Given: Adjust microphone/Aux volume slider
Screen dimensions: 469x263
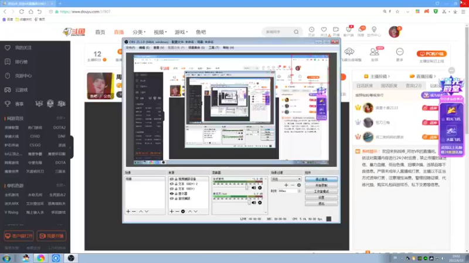Looking at the screenshot, I should (x=249, y=203).
